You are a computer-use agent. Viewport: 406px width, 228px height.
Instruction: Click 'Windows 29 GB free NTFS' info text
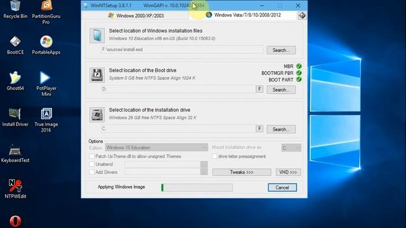pos(152,118)
